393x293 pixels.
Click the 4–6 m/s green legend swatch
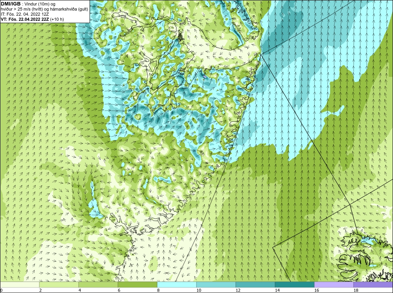(98, 285)
